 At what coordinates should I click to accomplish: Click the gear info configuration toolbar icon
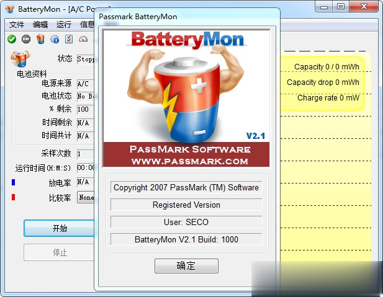55,39
